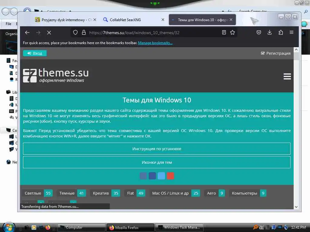
Task: Open Инструкция по установке button
Action: coord(157,149)
